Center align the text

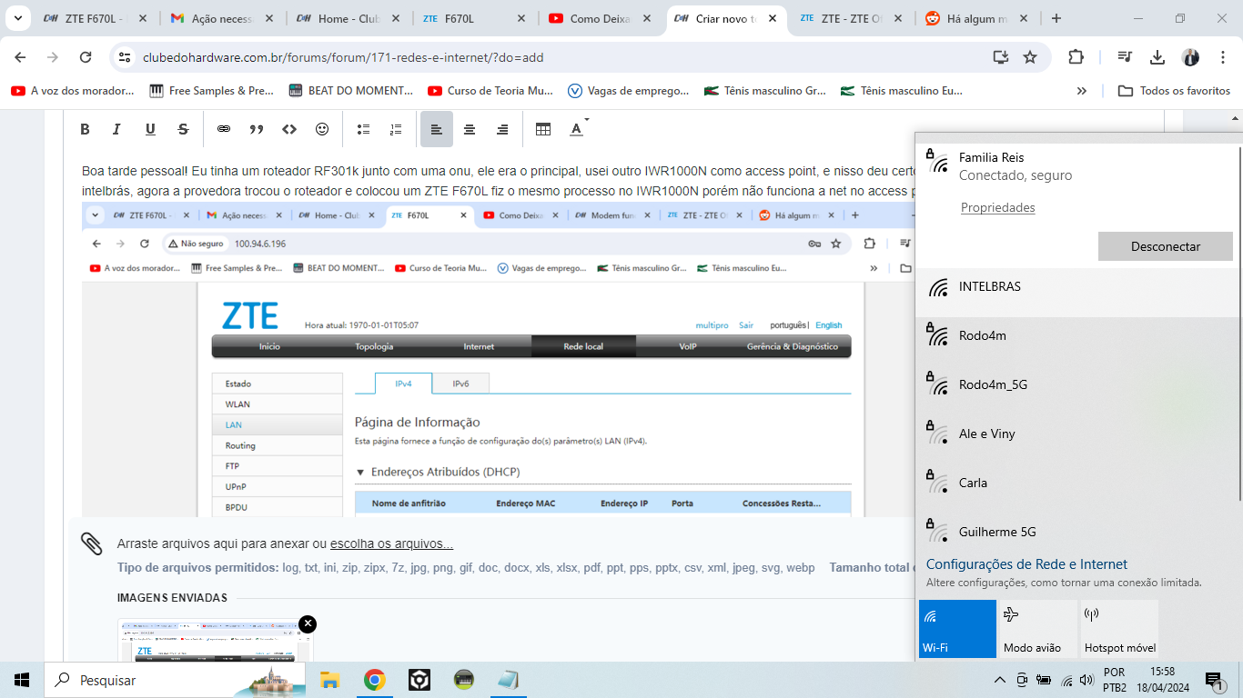[470, 129]
